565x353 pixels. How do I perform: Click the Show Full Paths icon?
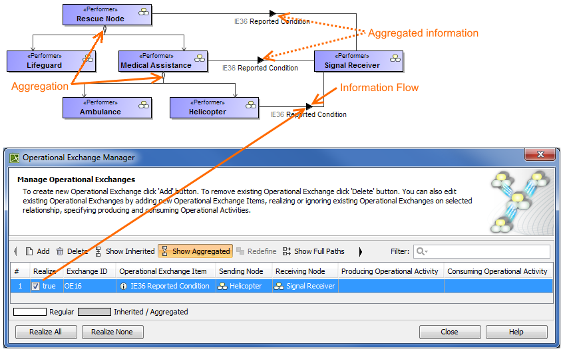point(286,251)
